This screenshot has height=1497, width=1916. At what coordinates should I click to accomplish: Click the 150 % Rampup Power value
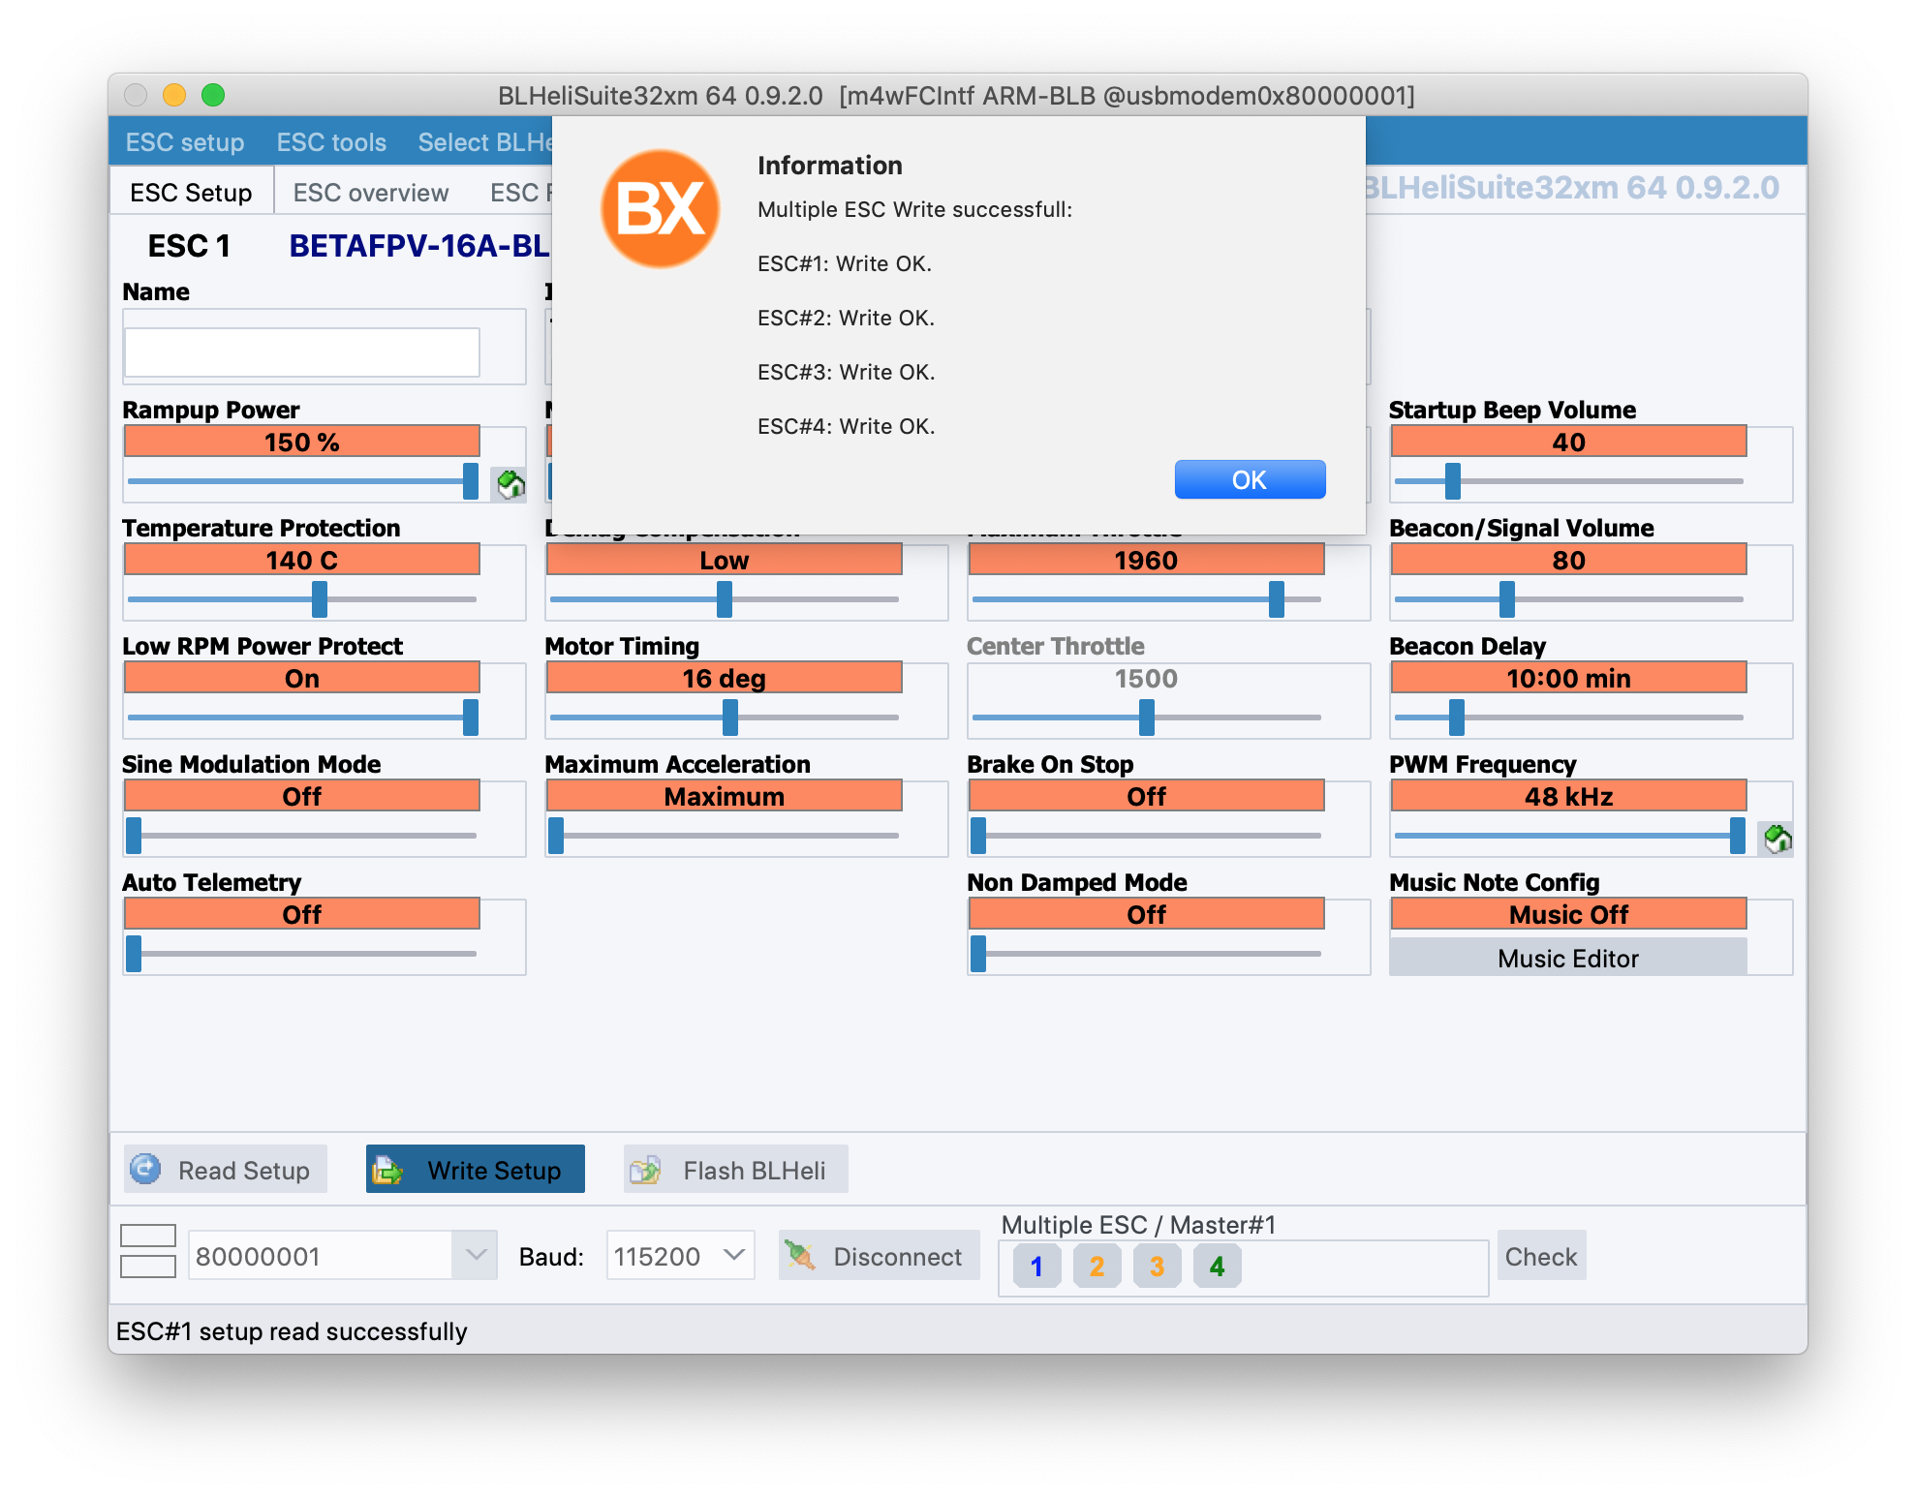coord(302,442)
